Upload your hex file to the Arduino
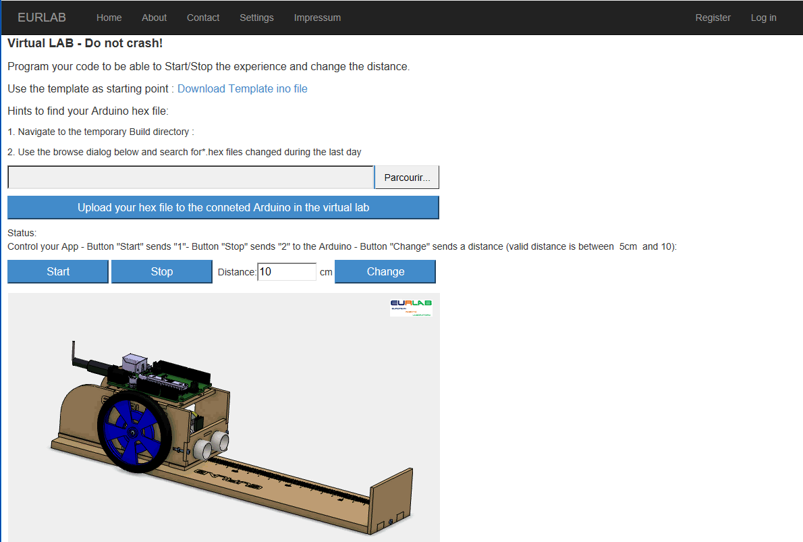 coord(223,207)
